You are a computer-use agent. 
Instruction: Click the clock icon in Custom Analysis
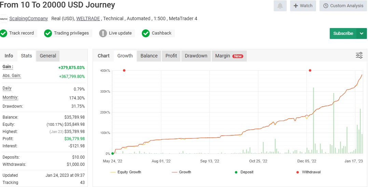(326, 6)
